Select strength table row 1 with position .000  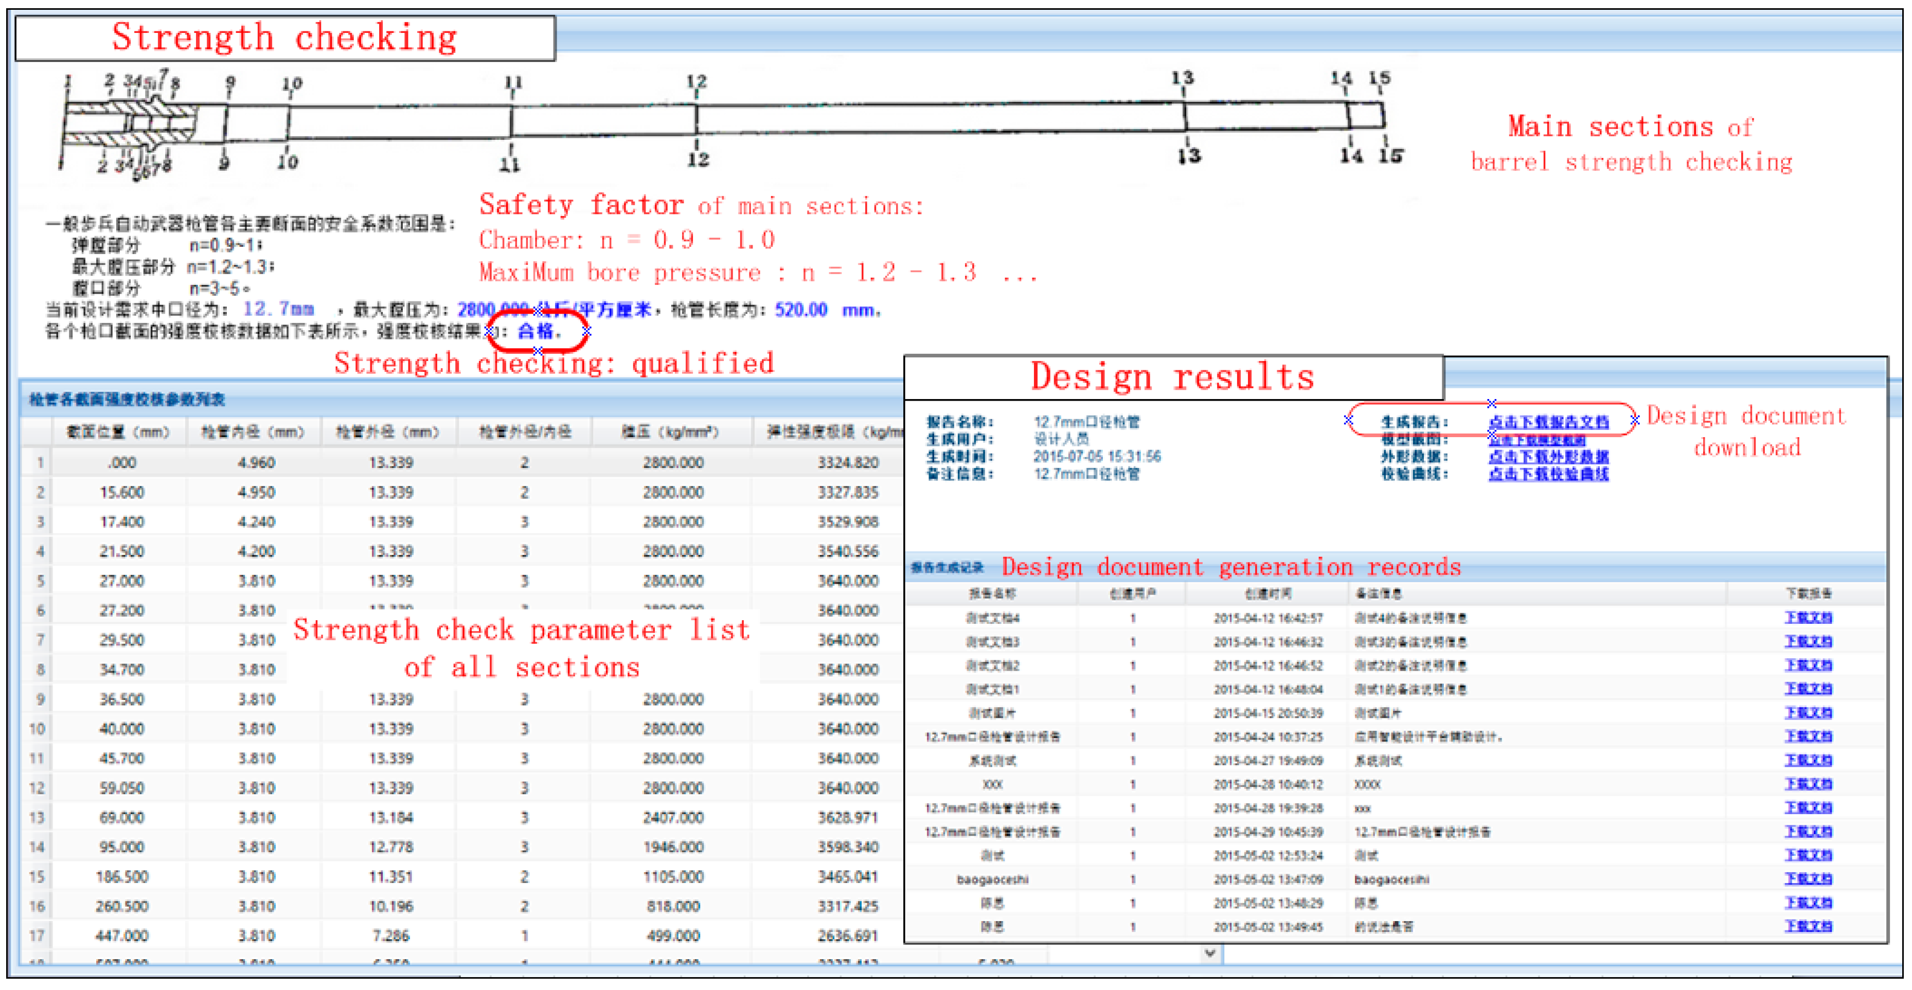point(122,463)
